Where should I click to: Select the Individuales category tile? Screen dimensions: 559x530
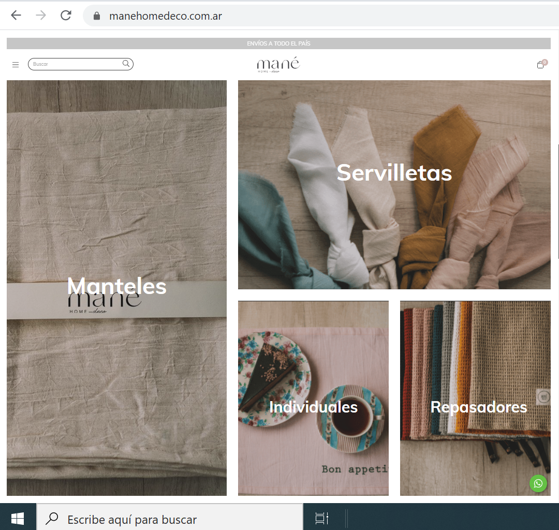click(x=313, y=407)
